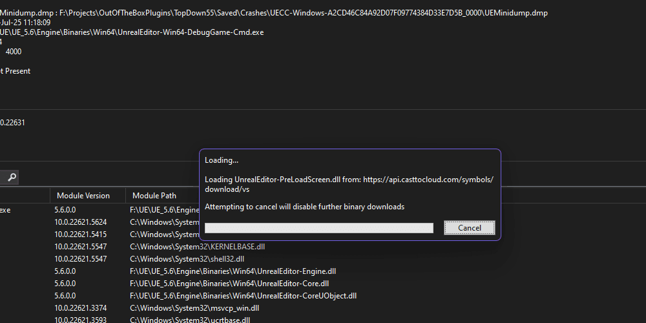This screenshot has height=323, width=646.
Task: Click module version 10.0.22621.5415 cell
Action: pos(81,234)
